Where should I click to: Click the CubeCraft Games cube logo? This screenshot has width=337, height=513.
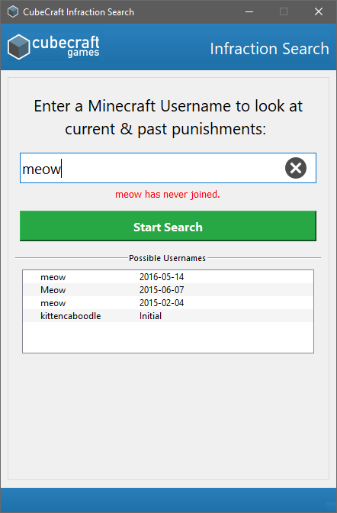(x=18, y=47)
